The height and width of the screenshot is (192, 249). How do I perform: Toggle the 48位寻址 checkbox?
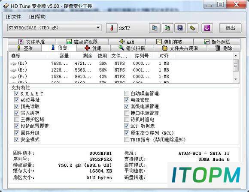(x=17, y=100)
